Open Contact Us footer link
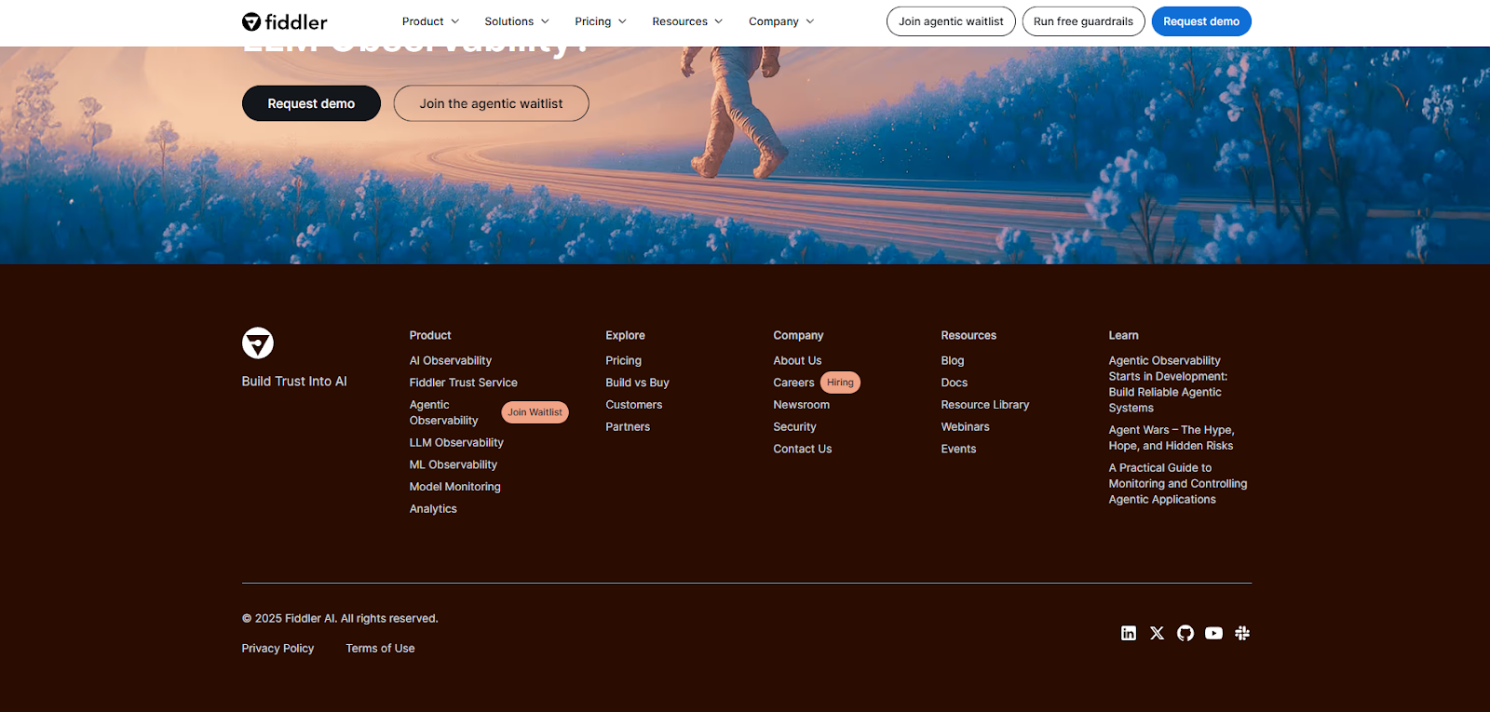 coord(802,449)
